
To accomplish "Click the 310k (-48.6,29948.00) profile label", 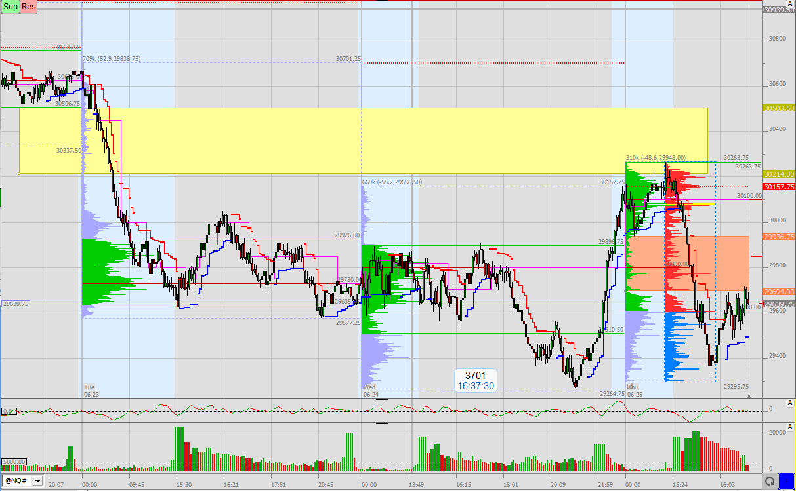I will (x=656, y=157).
